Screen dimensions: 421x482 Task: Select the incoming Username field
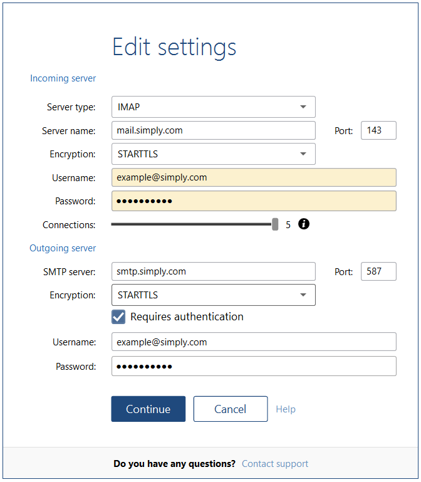click(254, 177)
